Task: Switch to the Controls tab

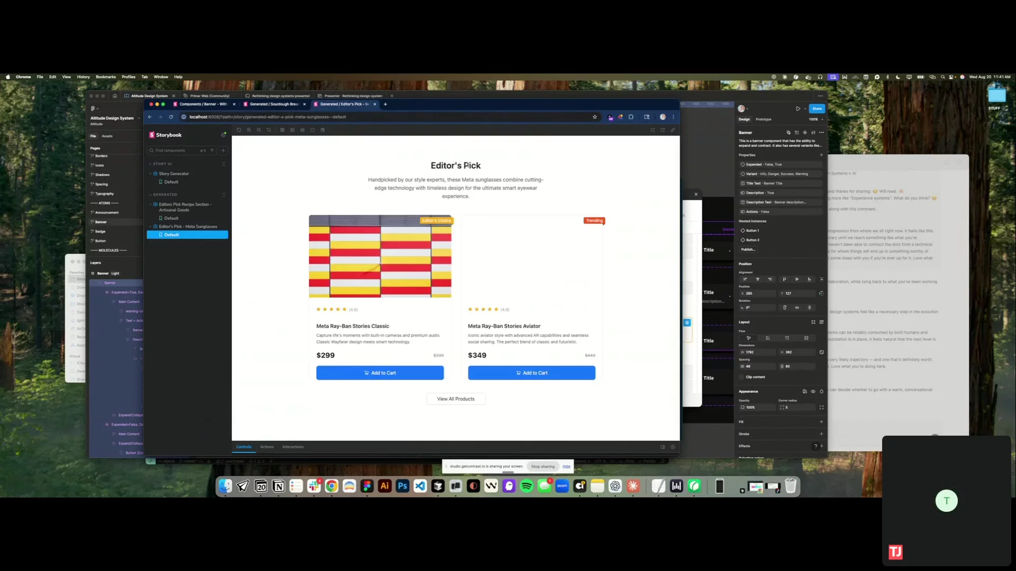Action: tap(244, 447)
